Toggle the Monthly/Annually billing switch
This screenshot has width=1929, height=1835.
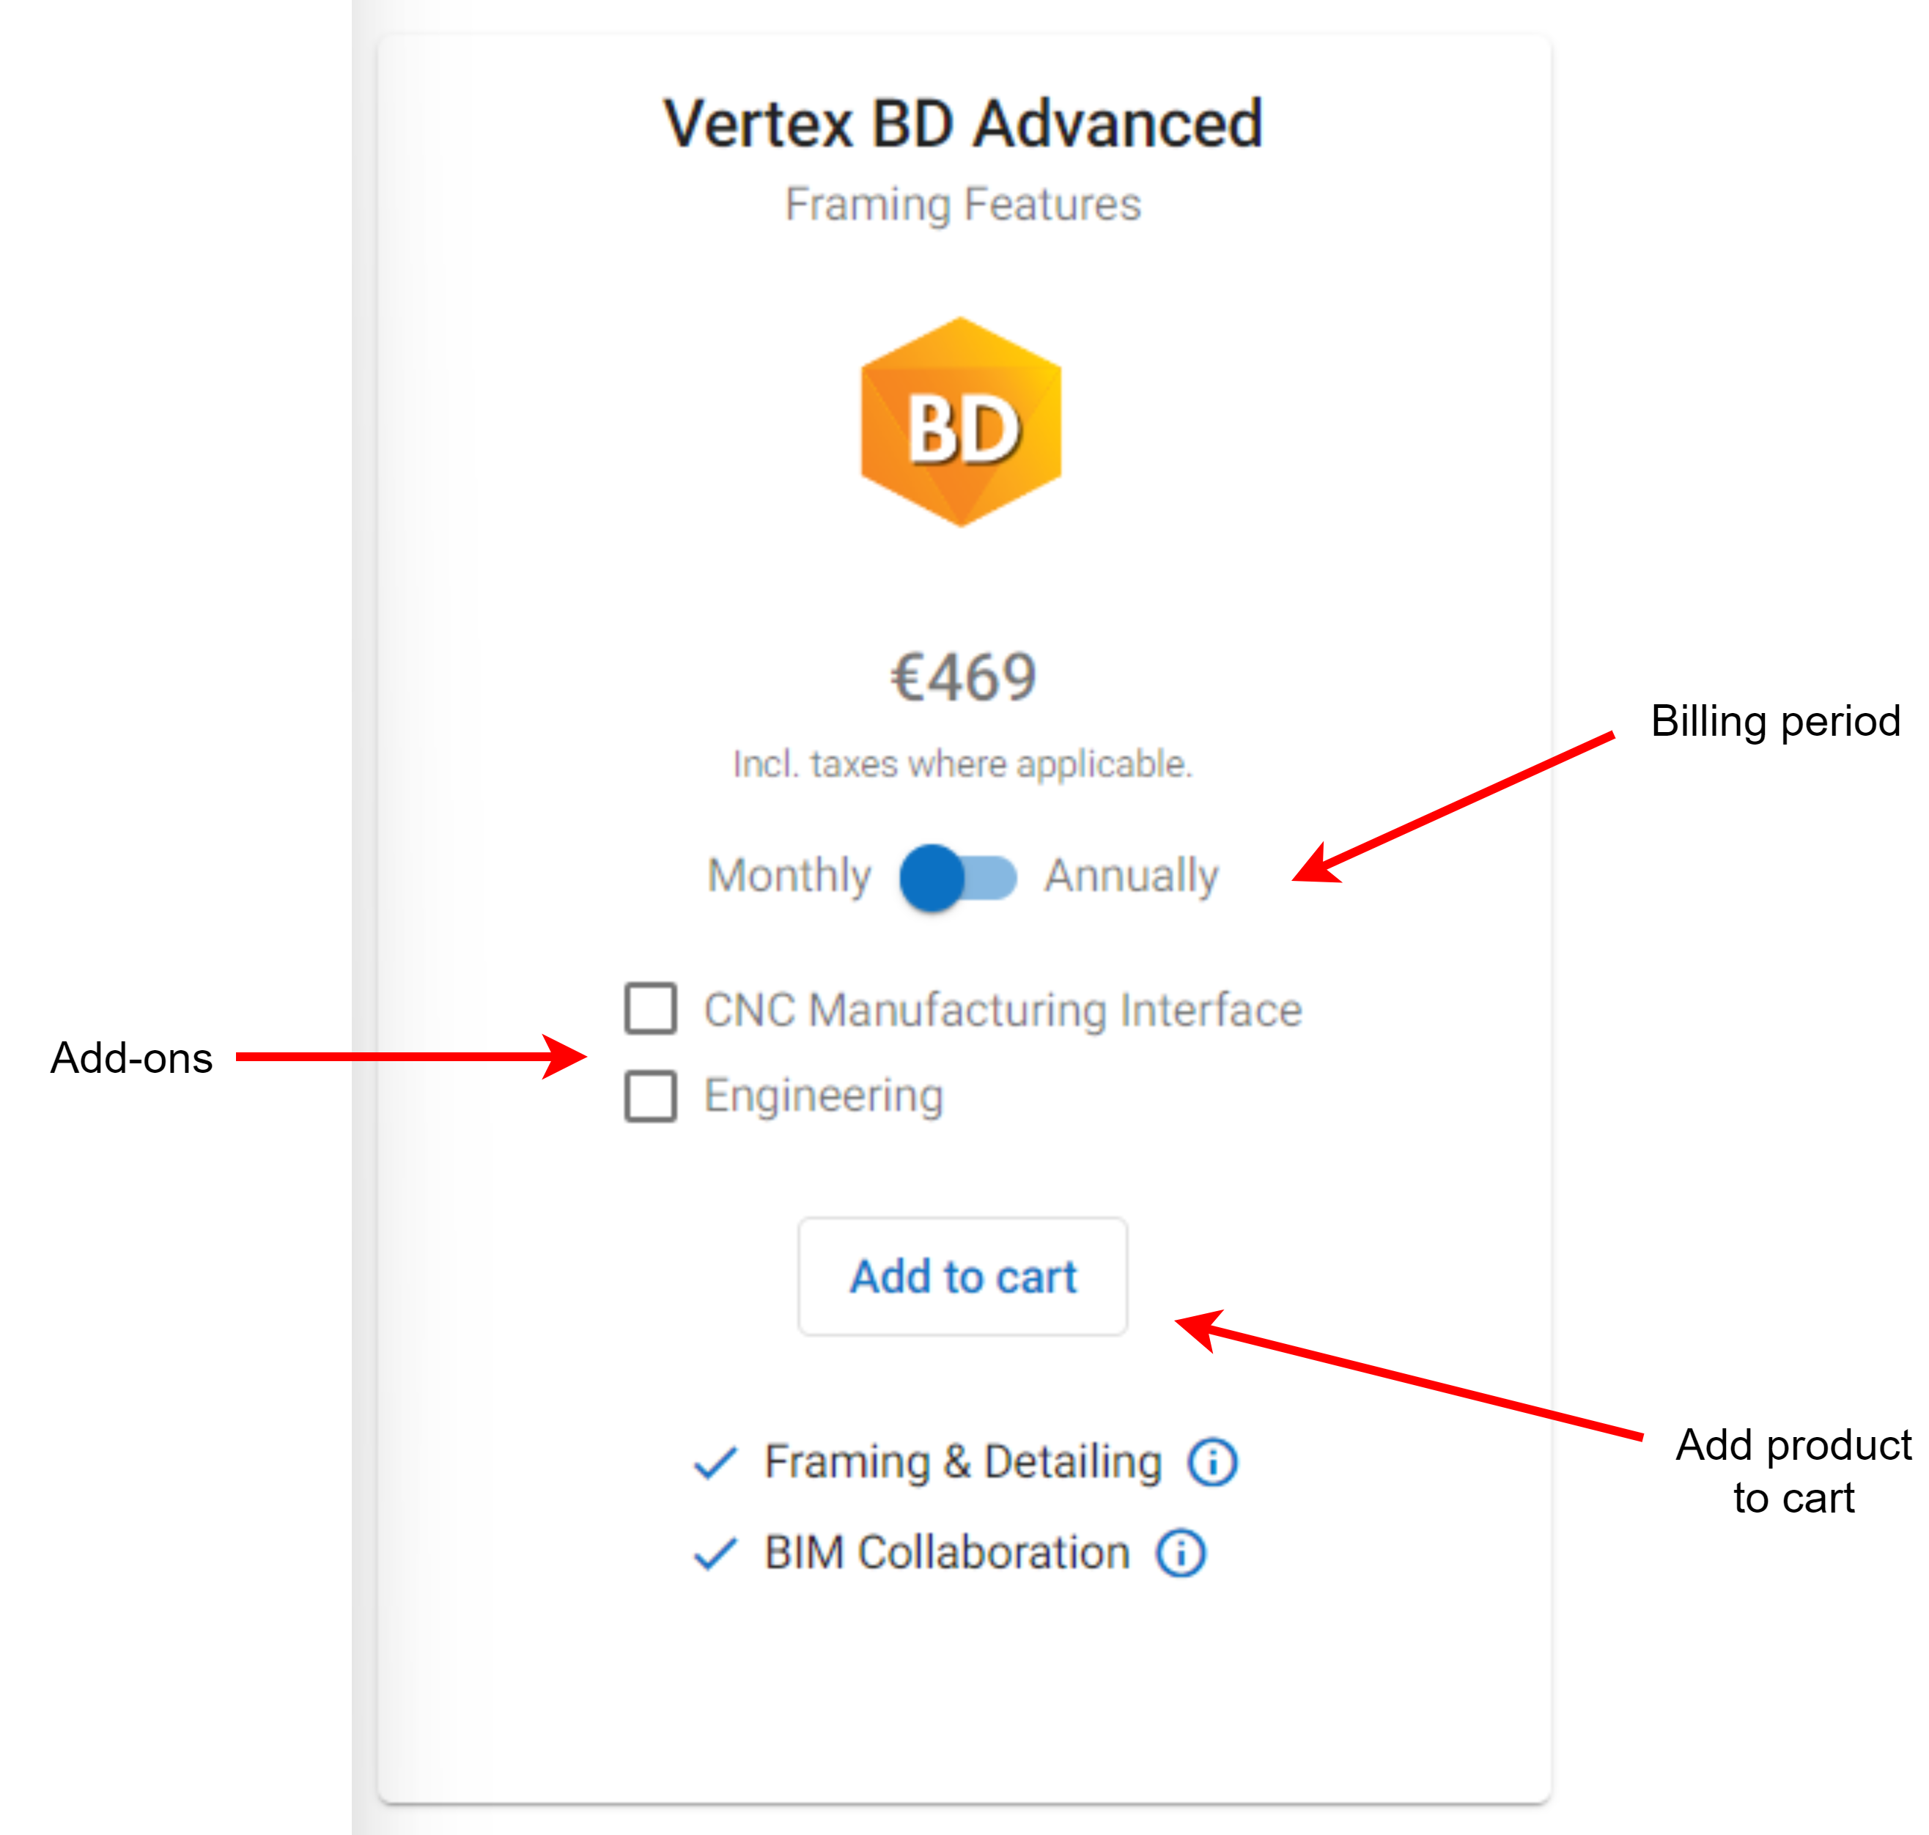[958, 876]
